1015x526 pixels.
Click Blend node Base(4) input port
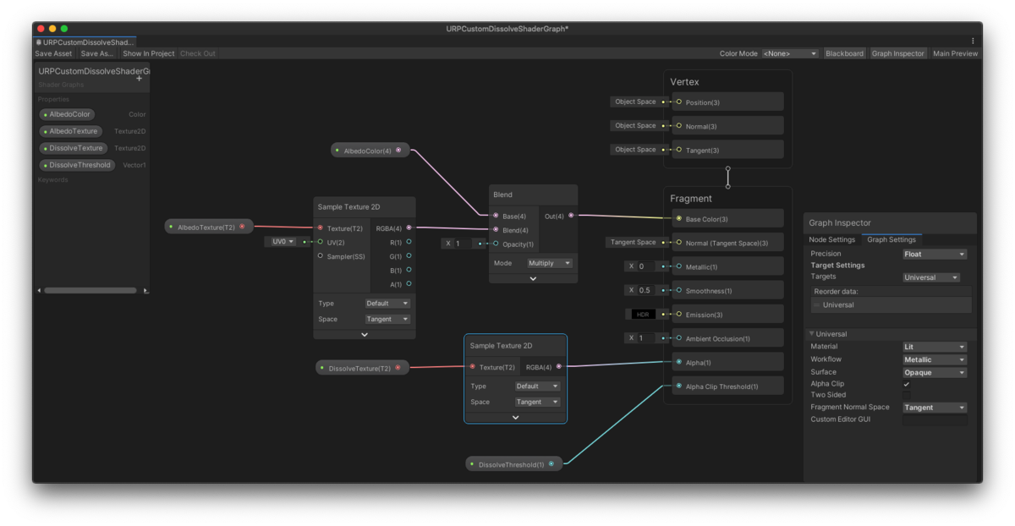(x=496, y=216)
